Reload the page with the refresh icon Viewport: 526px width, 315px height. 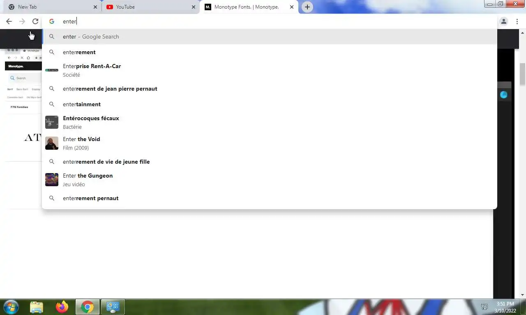point(35,21)
